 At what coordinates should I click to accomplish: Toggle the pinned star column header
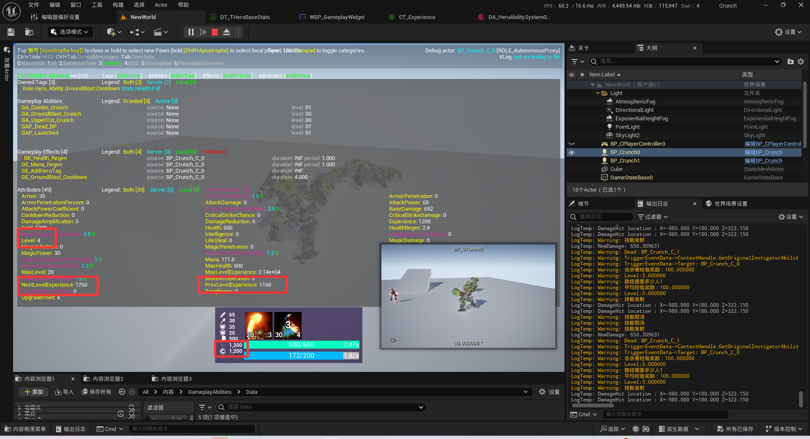pos(582,75)
